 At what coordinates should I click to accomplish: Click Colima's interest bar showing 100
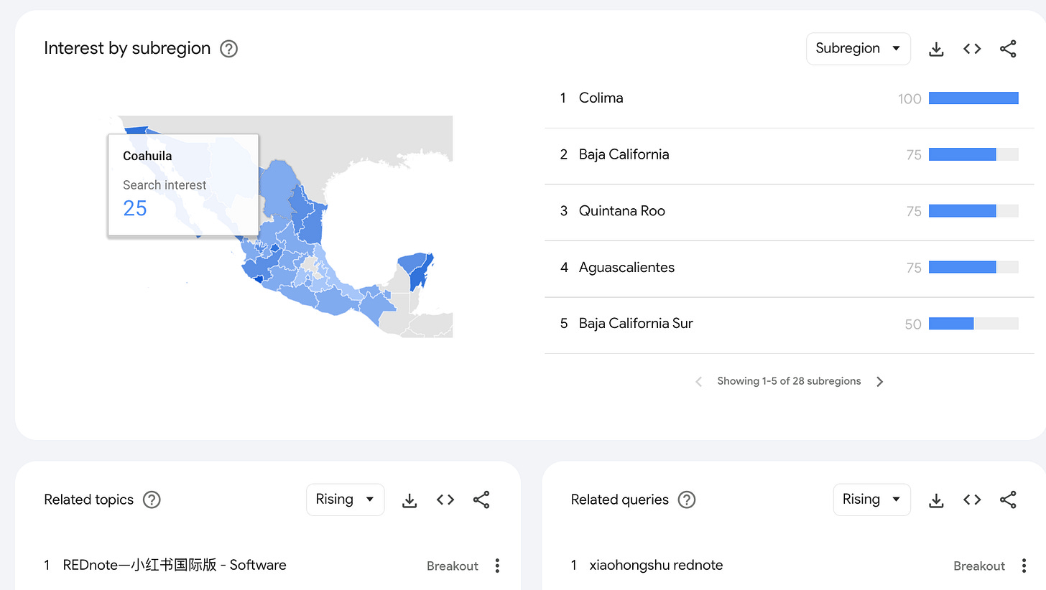click(973, 98)
